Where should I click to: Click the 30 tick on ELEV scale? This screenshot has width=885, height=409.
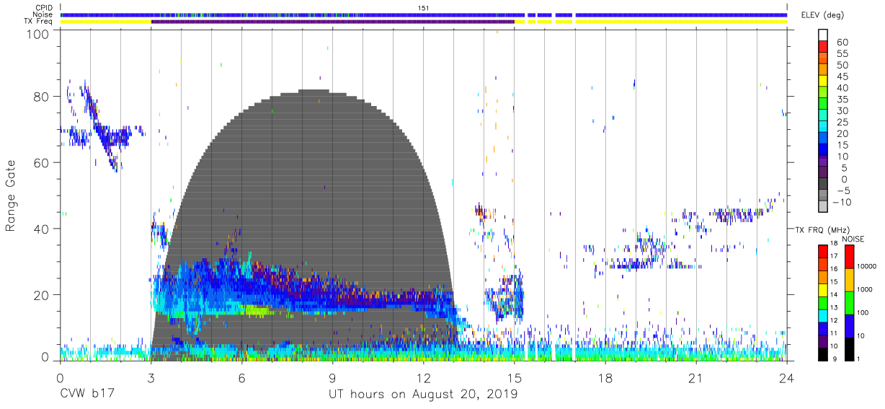(x=842, y=111)
